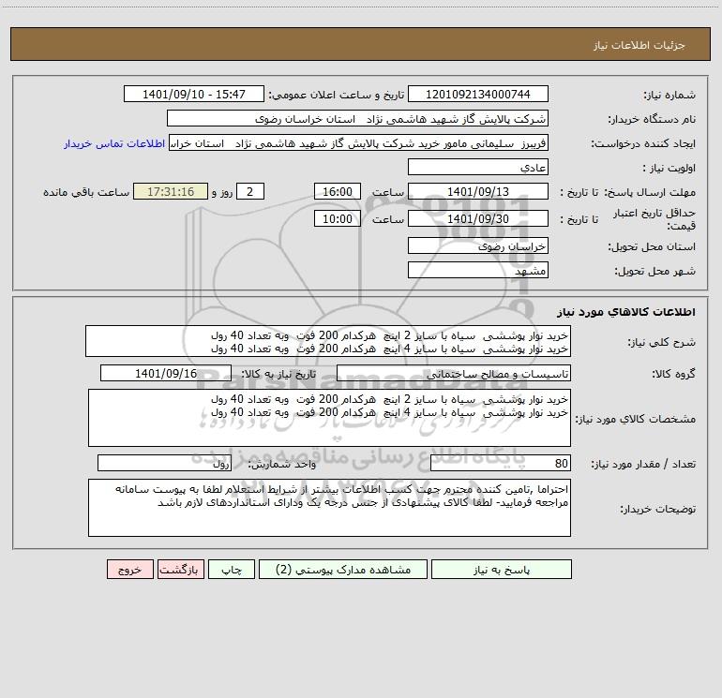722x698 pixels.
Task: Click the شماره نیاز label
Action: (669, 95)
